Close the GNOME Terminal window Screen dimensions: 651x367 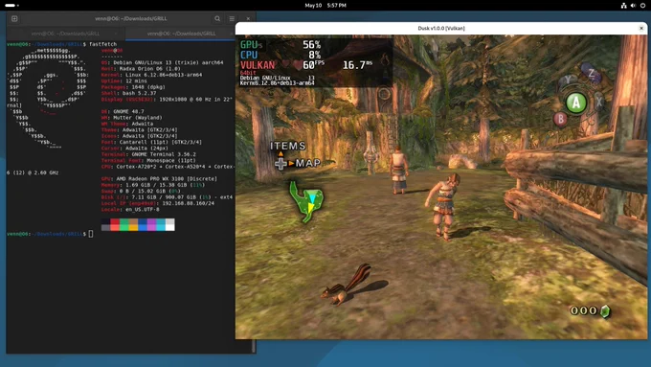point(248,19)
